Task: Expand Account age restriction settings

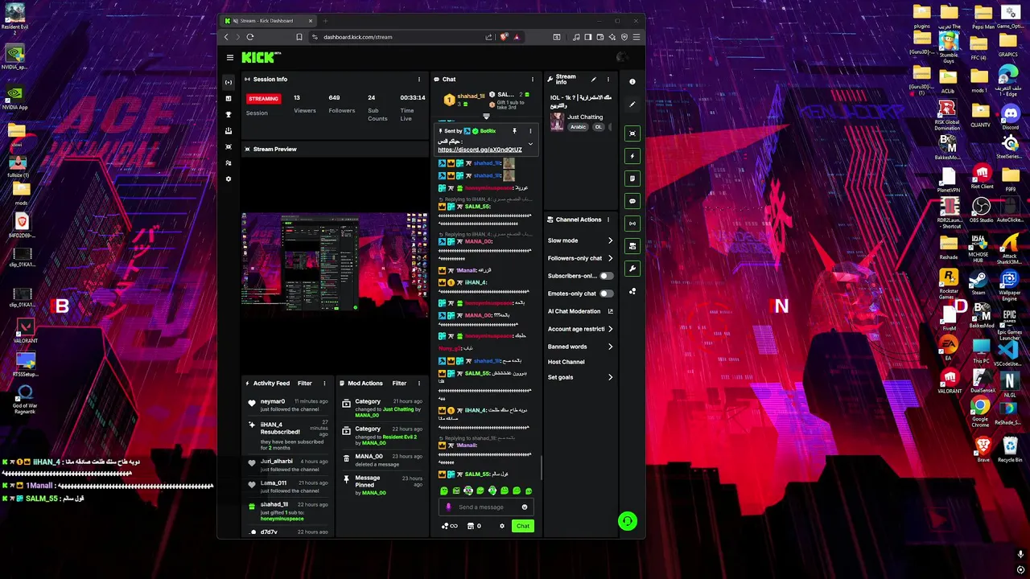Action: tap(580, 329)
